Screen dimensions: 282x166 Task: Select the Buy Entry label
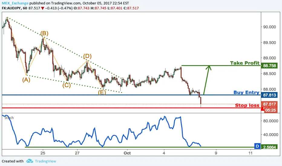pyautogui.click(x=246, y=92)
